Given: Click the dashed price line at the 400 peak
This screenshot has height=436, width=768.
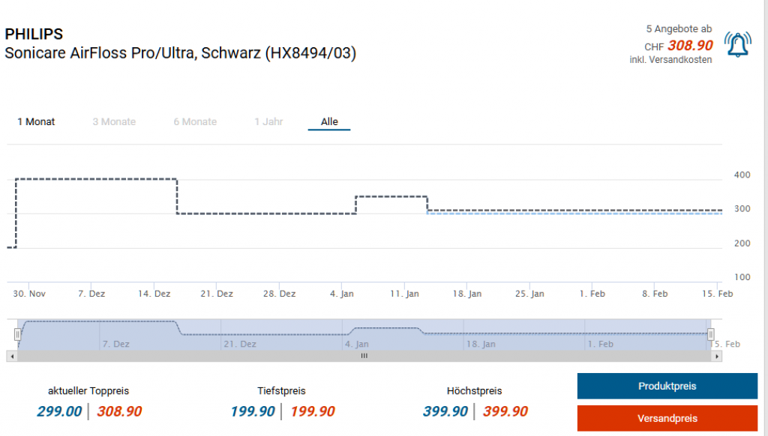Looking at the screenshot, I should 96,179.
